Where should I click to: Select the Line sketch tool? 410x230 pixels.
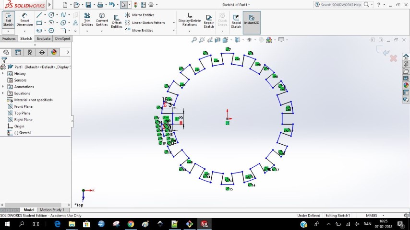39,15
